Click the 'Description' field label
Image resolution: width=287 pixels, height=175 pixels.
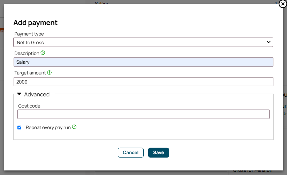pos(27,53)
